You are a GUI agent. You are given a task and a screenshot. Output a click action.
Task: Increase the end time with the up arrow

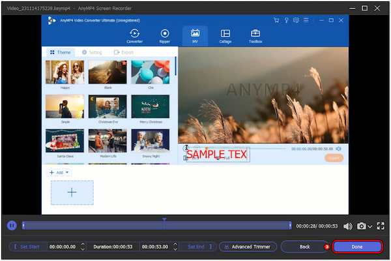pos(175,244)
